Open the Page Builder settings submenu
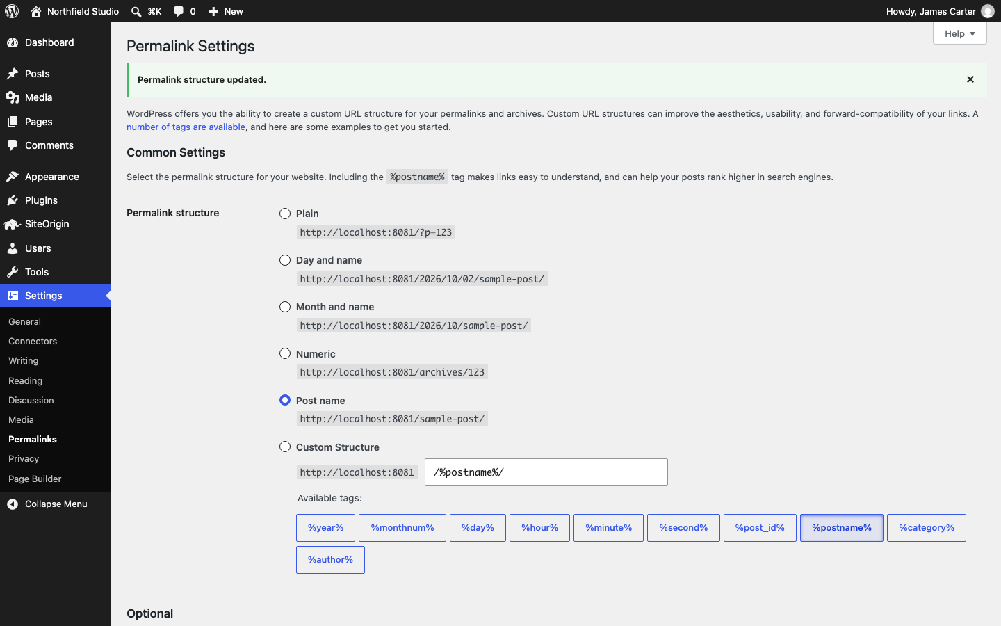This screenshot has height=626, width=1001. pyautogui.click(x=35, y=479)
